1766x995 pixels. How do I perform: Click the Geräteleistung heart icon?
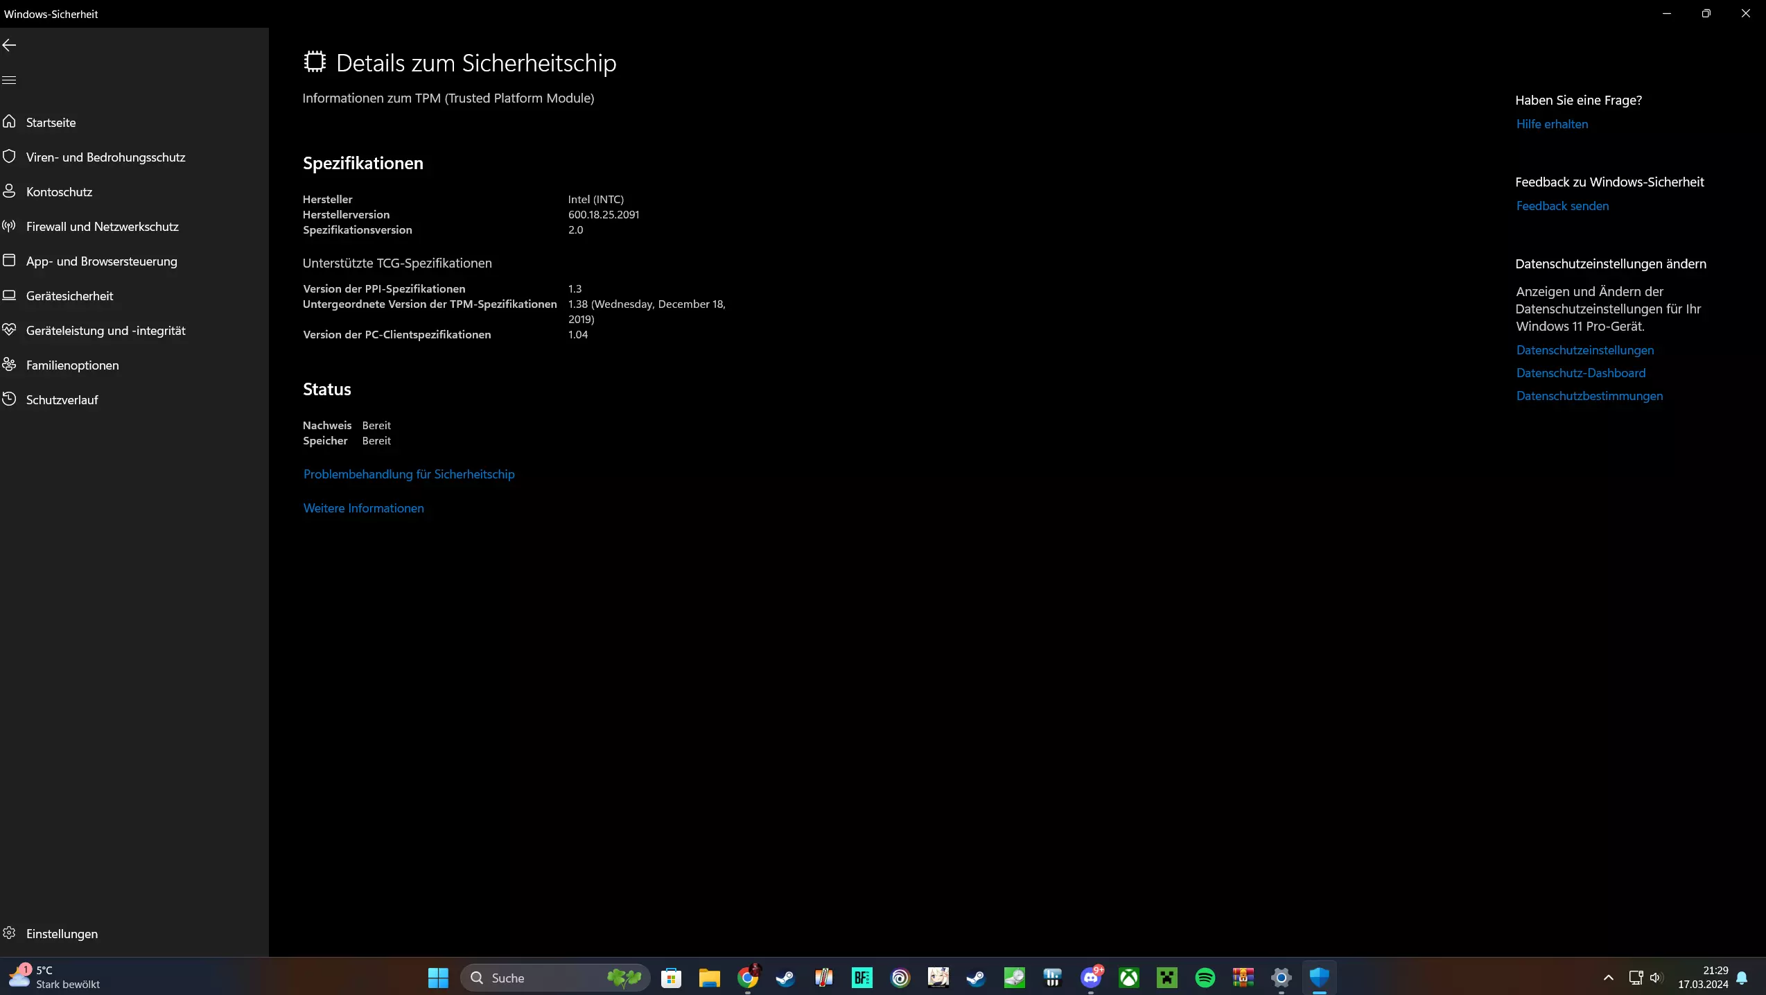10,330
